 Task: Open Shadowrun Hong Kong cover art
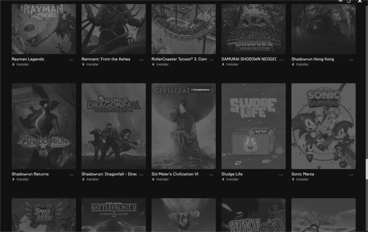pyautogui.click(x=323, y=29)
